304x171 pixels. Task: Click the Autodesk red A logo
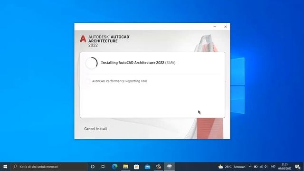[83, 39]
